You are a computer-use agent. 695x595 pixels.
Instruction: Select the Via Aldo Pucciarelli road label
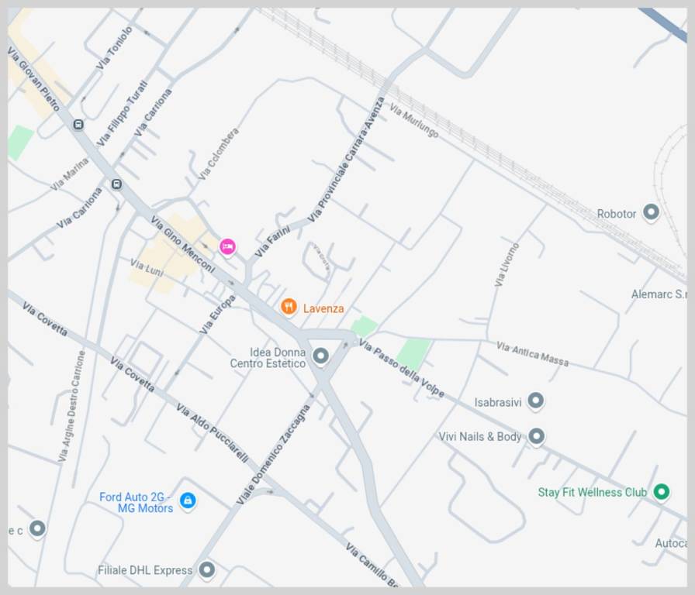tap(212, 432)
